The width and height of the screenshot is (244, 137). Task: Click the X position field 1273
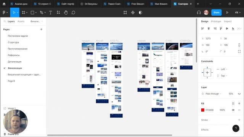click(x=208, y=38)
